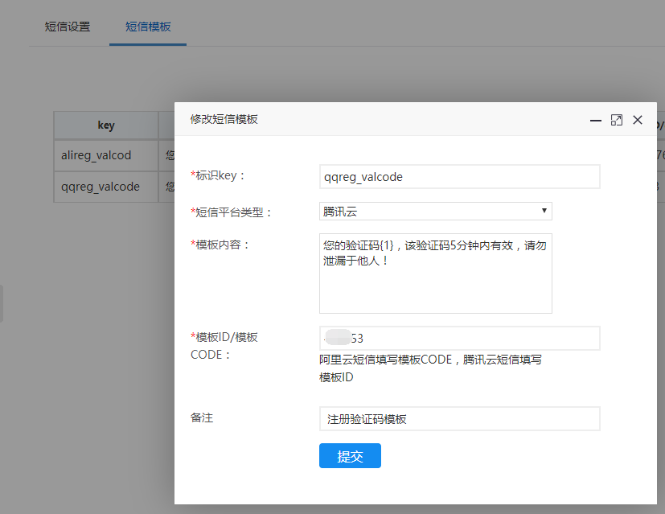
Task: Click the key column header
Action: (x=106, y=125)
